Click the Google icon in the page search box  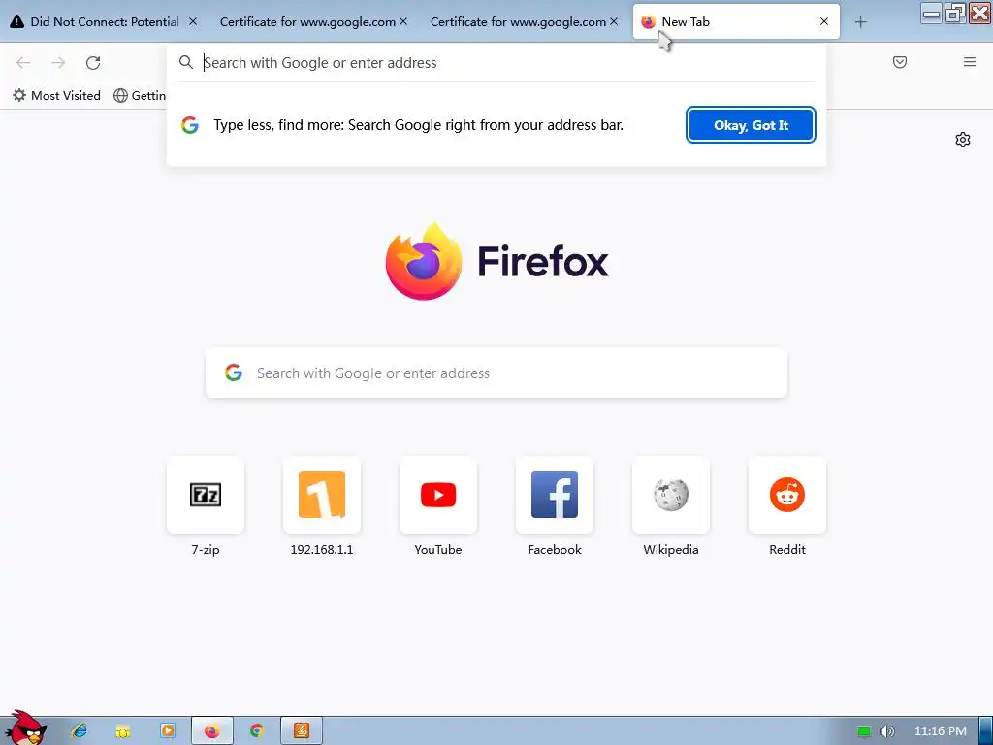tap(234, 372)
